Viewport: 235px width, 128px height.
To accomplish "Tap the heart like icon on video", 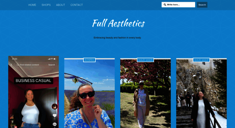I will tap(54, 116).
